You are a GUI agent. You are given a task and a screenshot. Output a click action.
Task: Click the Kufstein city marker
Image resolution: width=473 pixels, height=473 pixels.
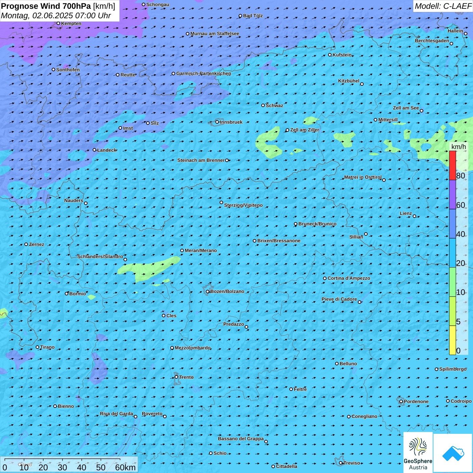click(330, 55)
